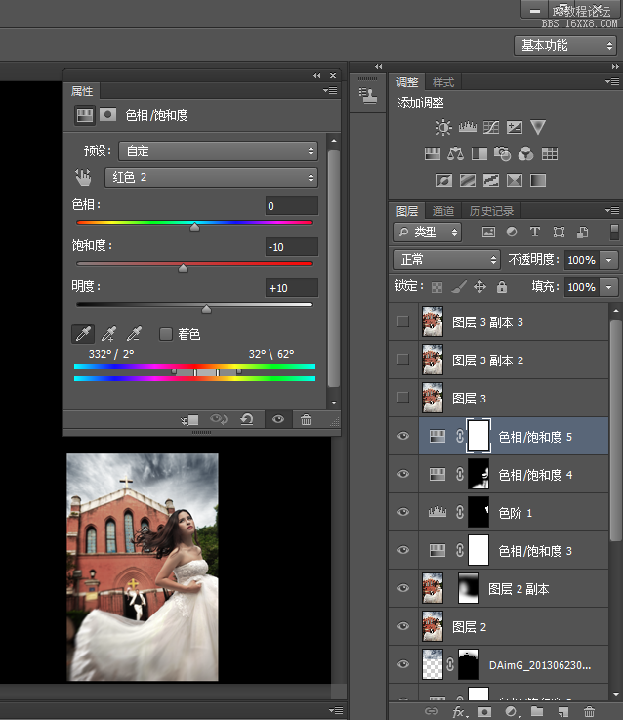
Task: Add a Photo Filter adjustment
Action: click(502, 153)
